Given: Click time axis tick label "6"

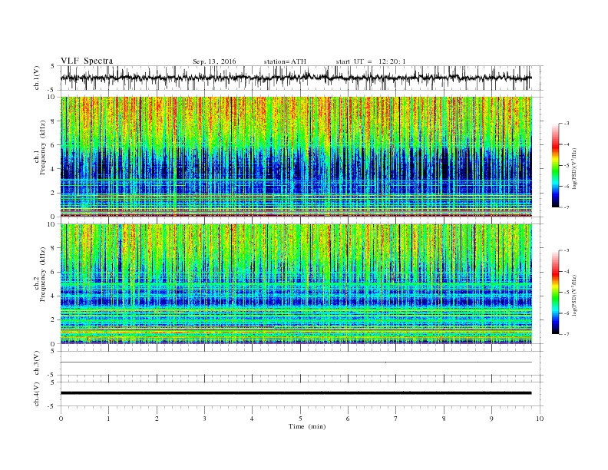Looking at the screenshot, I should 348,419.
